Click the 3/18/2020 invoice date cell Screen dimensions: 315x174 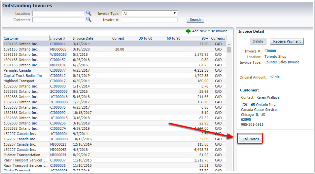[85, 49]
